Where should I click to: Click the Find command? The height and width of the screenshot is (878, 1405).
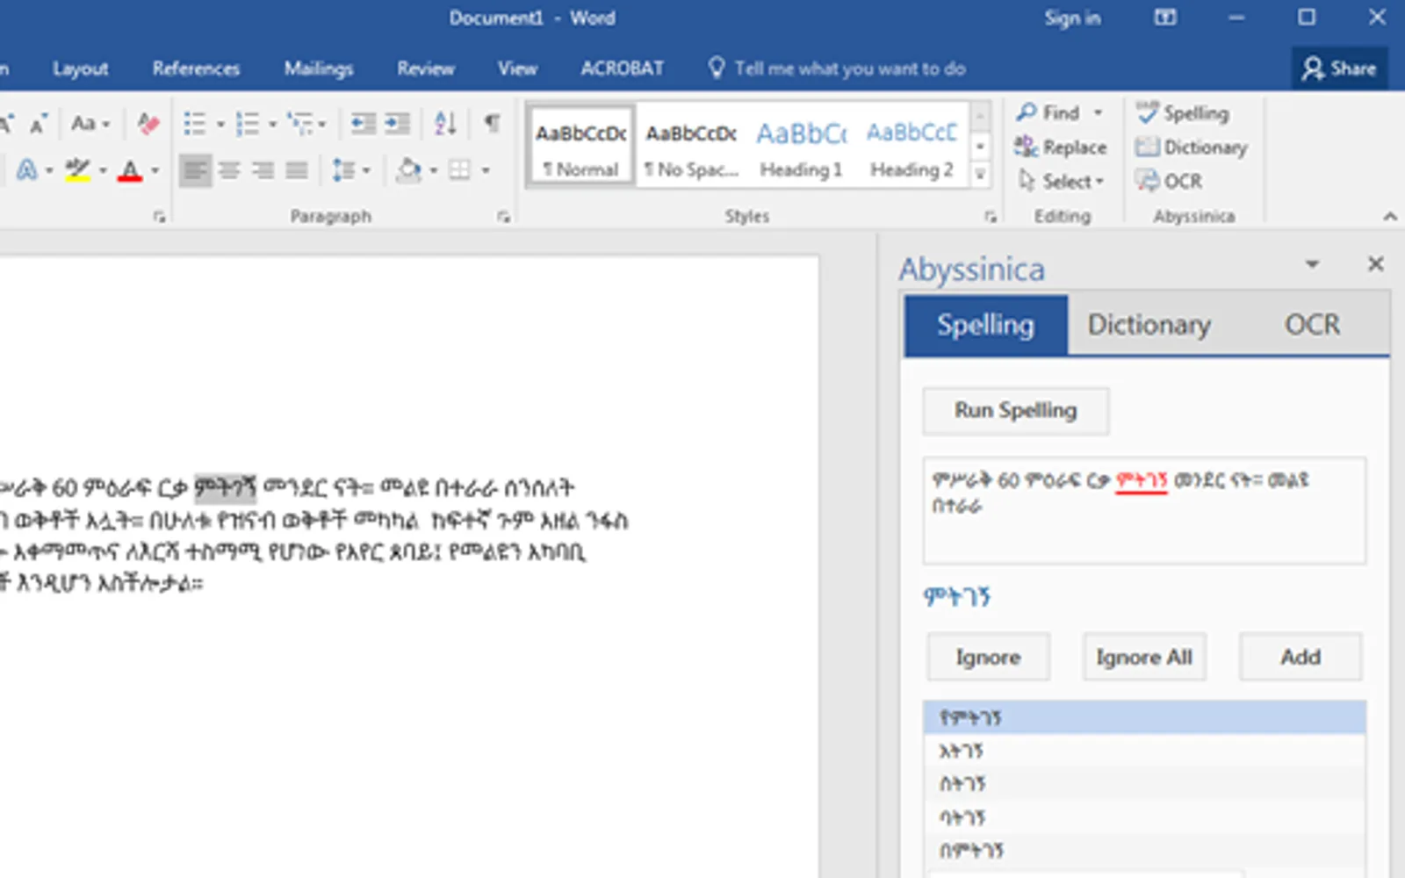(x=1048, y=113)
